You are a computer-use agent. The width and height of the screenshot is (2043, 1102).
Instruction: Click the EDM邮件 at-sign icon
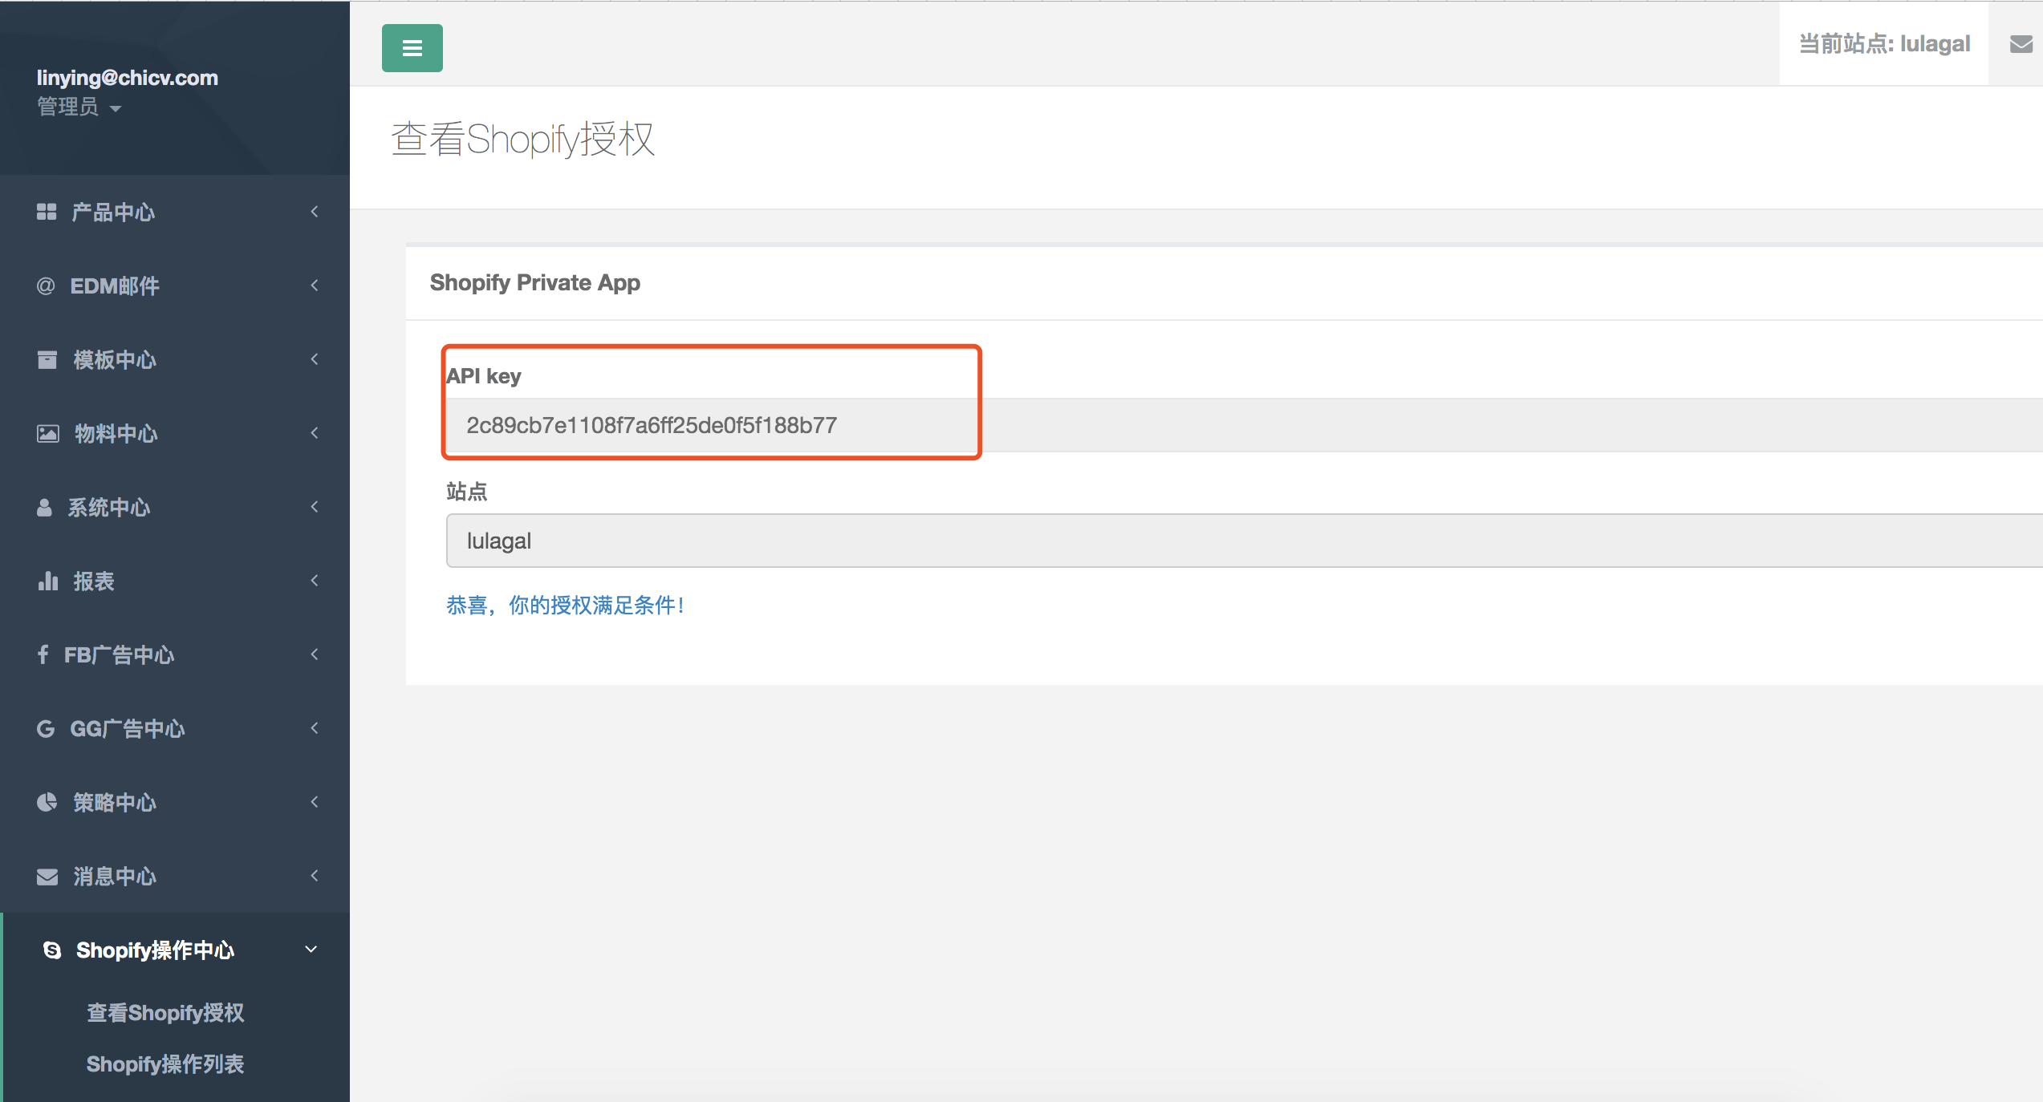click(x=46, y=286)
